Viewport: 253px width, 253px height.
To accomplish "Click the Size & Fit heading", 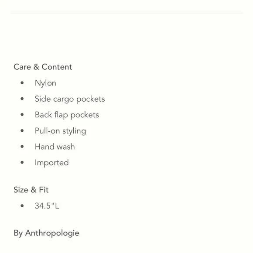I will (x=31, y=190).
